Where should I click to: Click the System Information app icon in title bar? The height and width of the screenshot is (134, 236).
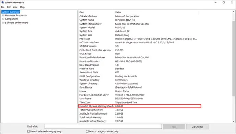click(2, 2)
